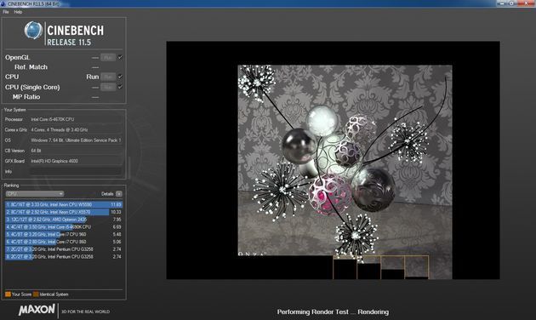Screen dimensions: 536x320
Task: Select ranking row 2 Intel Xeon CPU X5570
Action: click(x=64, y=212)
